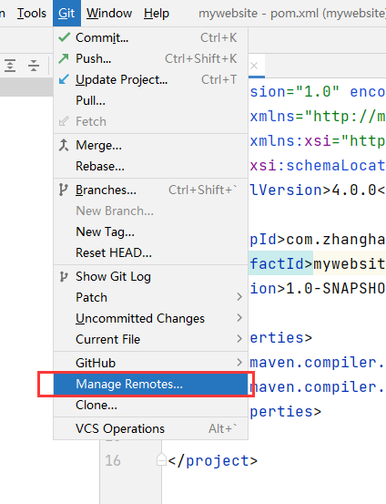Select Manage Remotes... menu item
The image size is (386, 504).
pyautogui.click(x=150, y=384)
